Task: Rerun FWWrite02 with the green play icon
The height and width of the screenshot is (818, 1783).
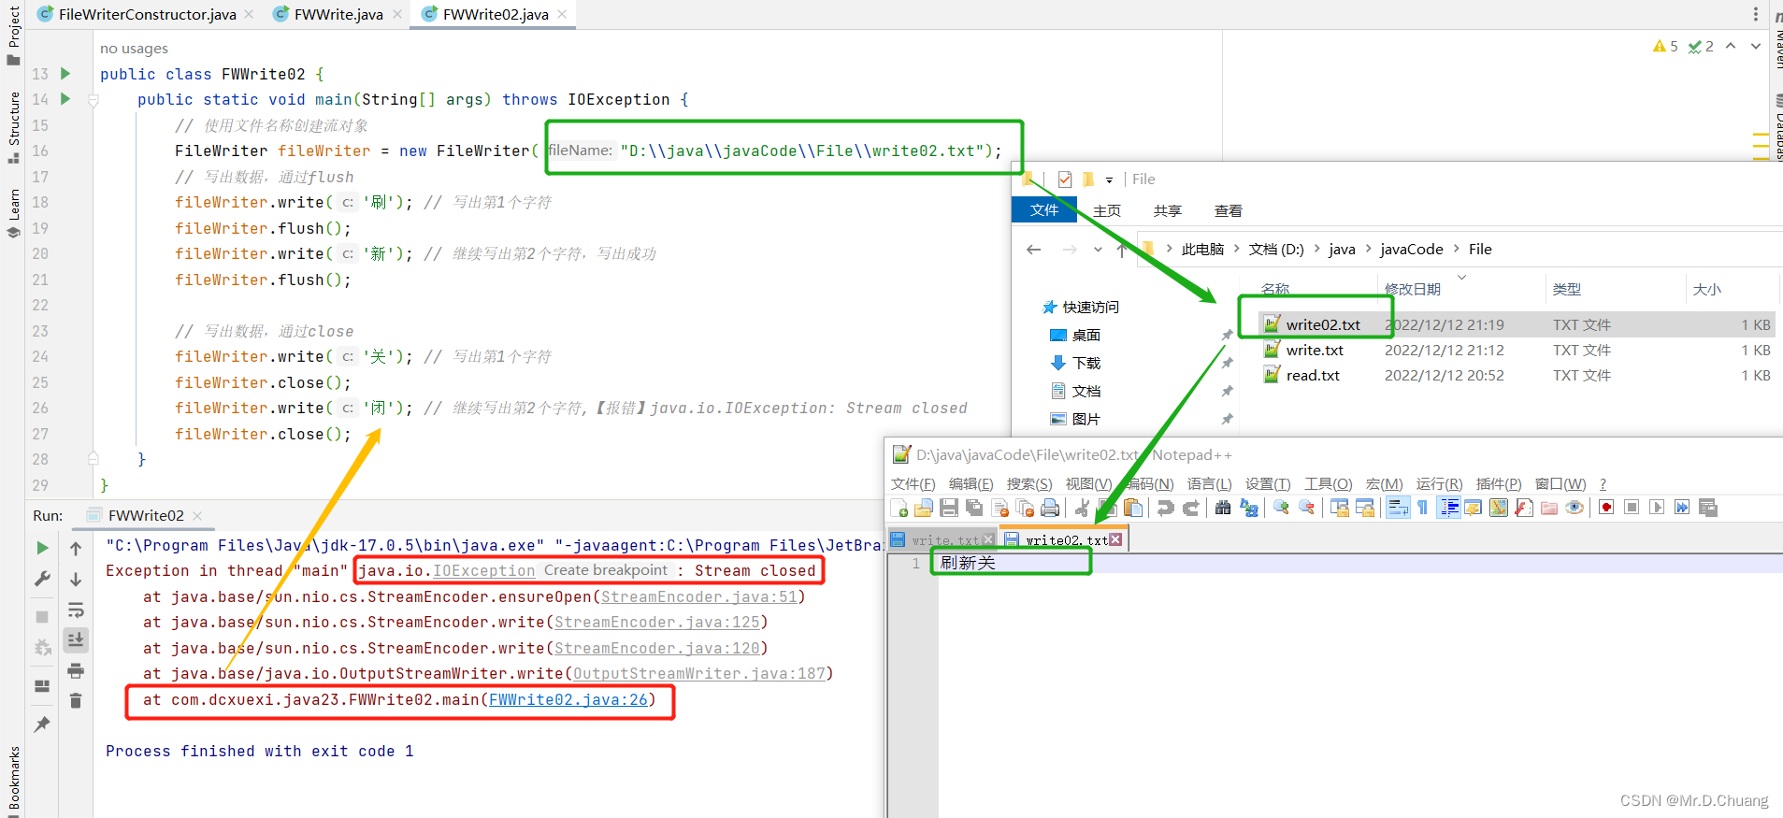Action: point(42,548)
